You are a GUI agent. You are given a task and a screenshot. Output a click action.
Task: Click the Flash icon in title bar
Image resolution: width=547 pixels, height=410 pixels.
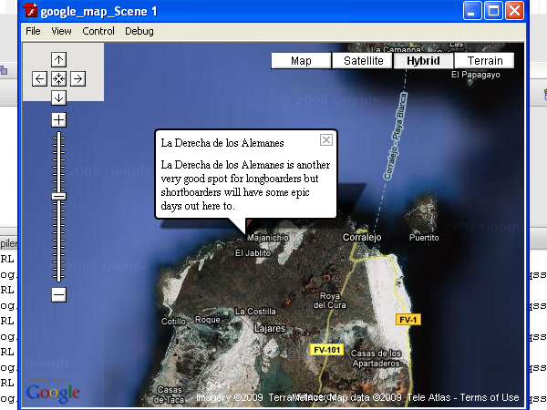(30, 10)
